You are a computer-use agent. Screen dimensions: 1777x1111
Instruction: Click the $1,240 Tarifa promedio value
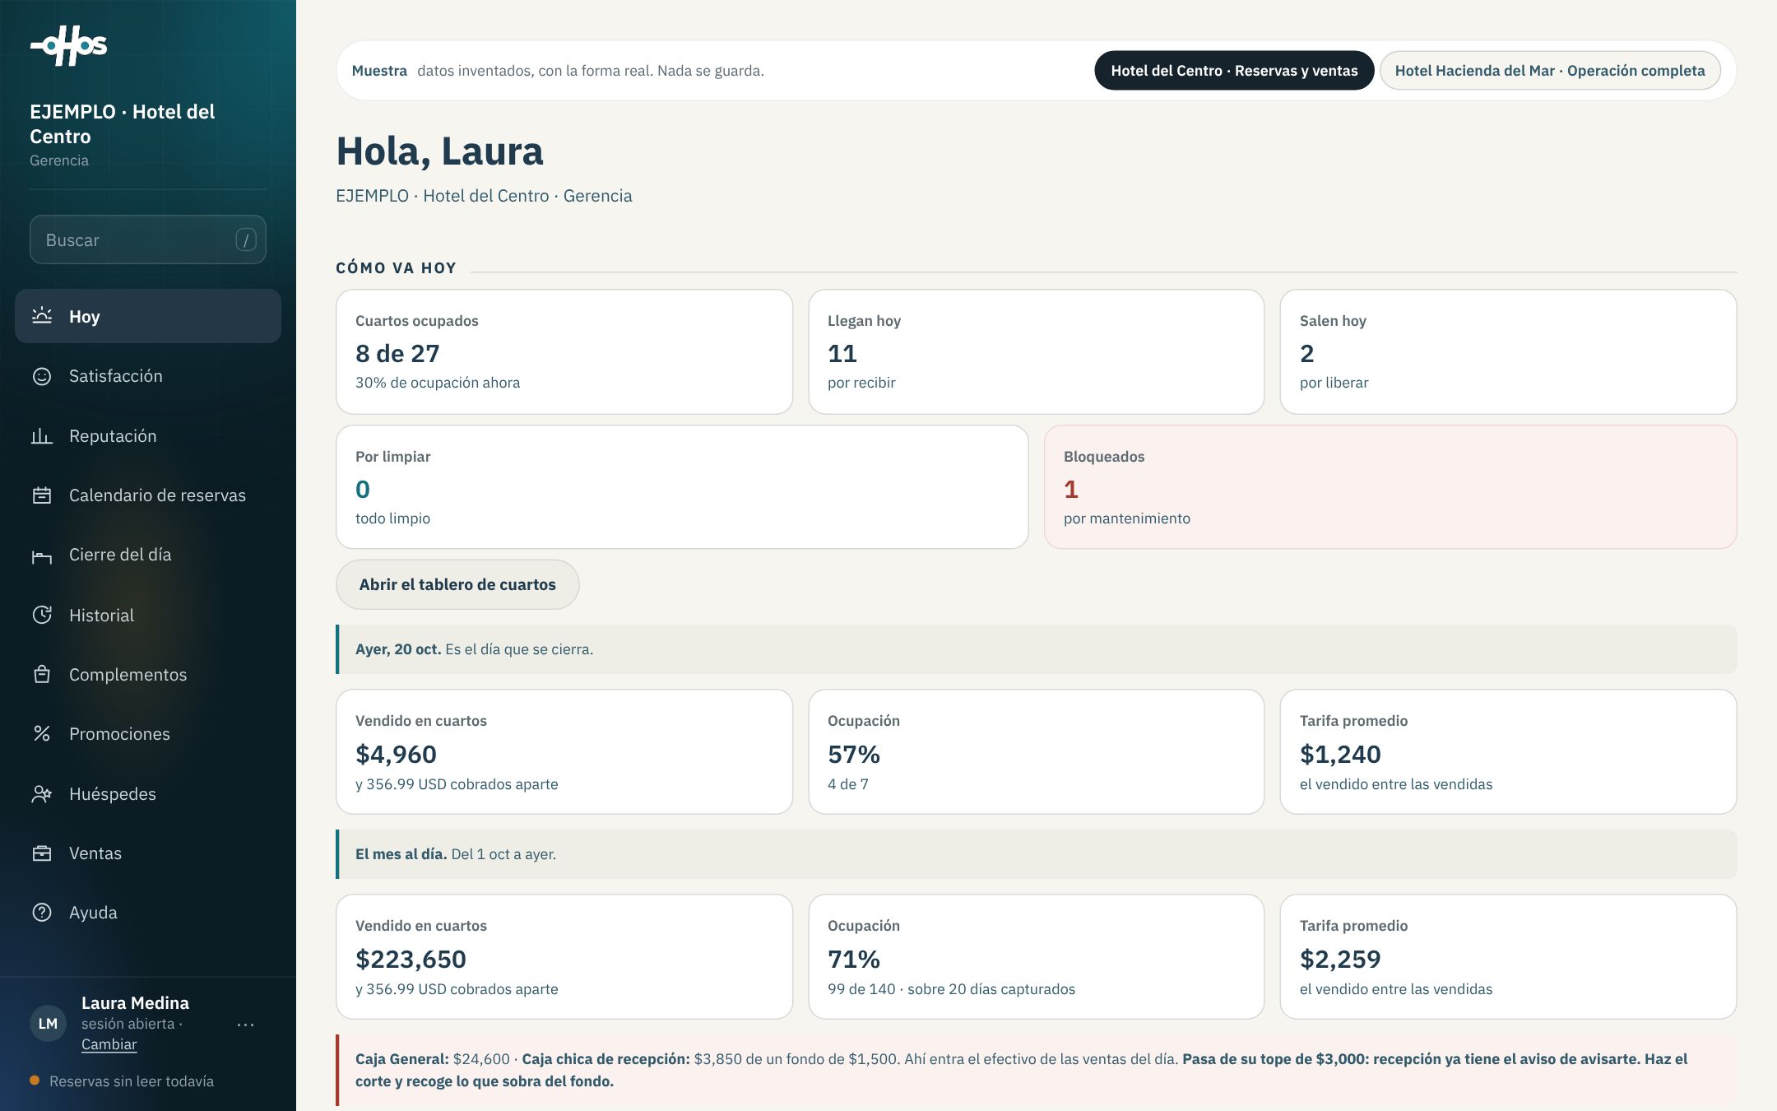(1340, 754)
